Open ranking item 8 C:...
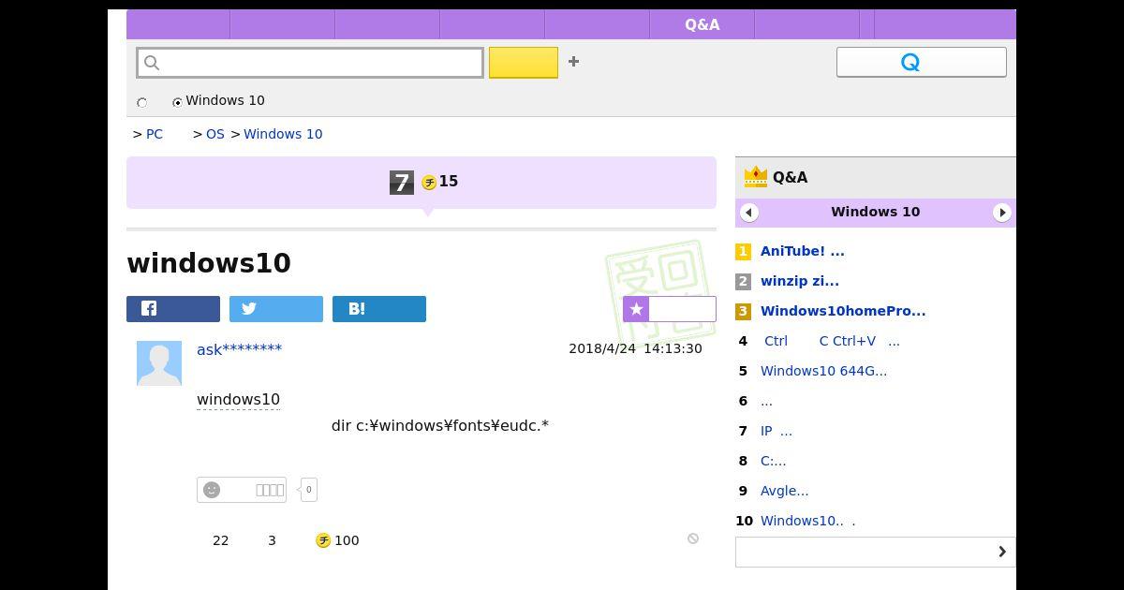Viewport: 1124px width, 590px height. point(774,461)
